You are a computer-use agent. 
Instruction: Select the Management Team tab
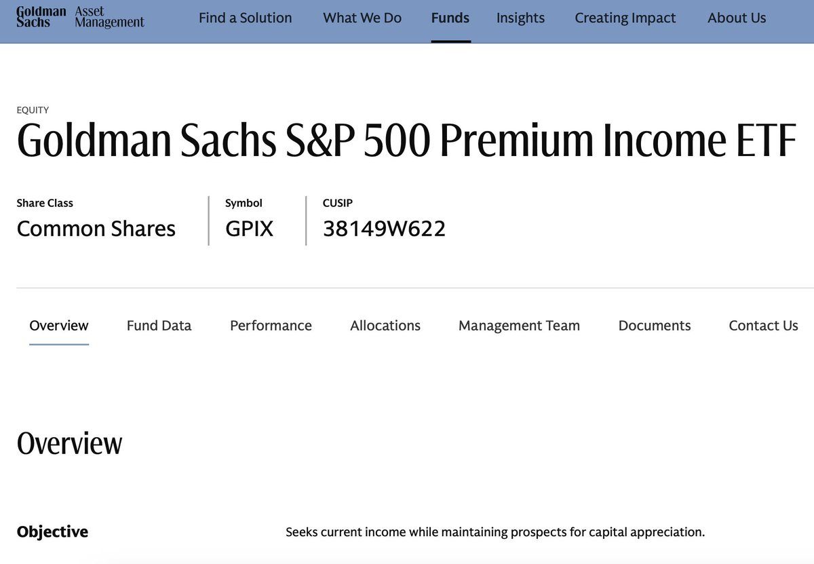pyautogui.click(x=519, y=326)
